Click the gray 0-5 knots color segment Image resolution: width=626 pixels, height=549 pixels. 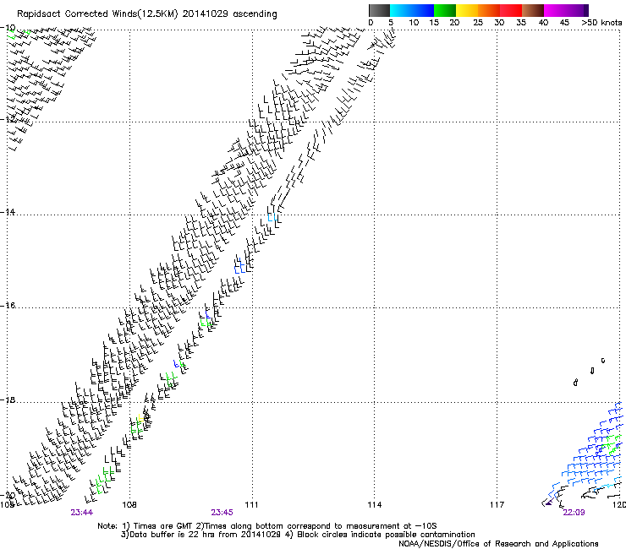click(379, 10)
